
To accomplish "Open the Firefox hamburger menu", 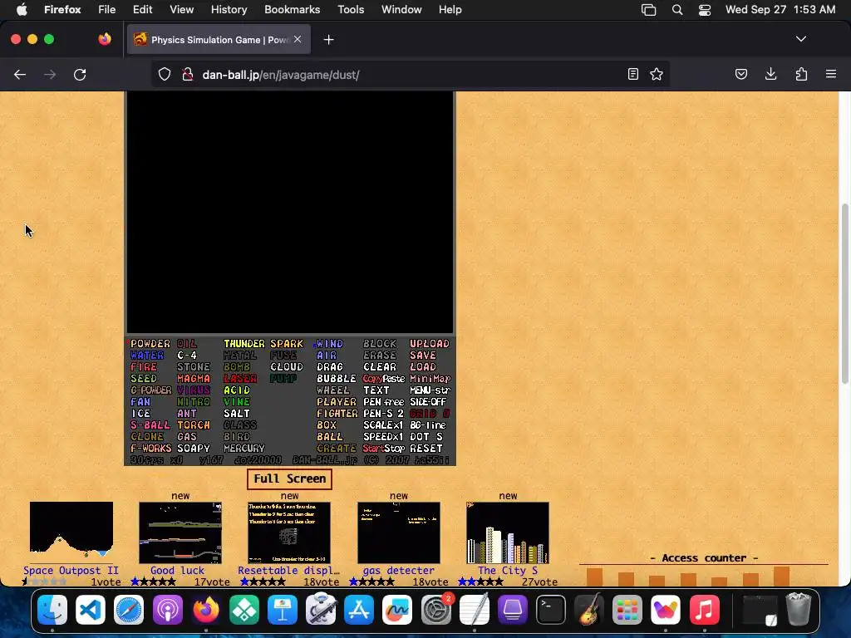I will click(x=831, y=74).
